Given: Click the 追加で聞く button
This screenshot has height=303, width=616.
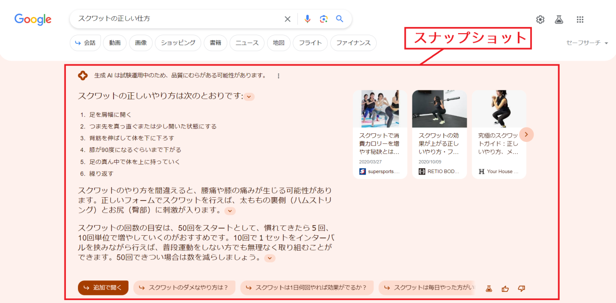Looking at the screenshot, I should click(x=103, y=288).
